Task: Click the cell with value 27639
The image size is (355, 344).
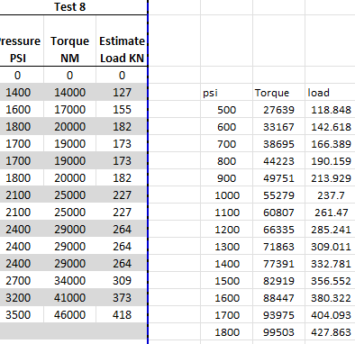Action: [x=278, y=110]
